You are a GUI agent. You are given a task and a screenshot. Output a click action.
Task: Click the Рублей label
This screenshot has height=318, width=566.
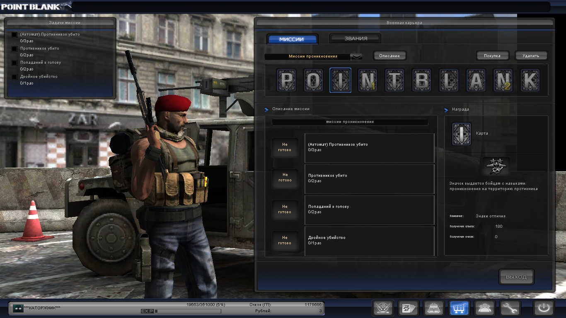[x=263, y=311]
